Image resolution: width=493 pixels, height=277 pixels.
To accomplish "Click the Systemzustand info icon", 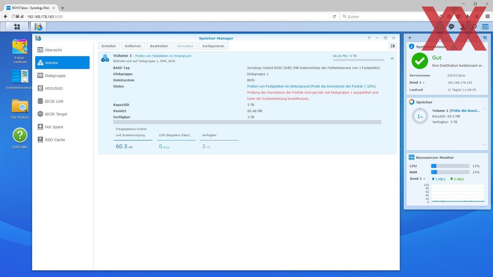I will 411,47.
